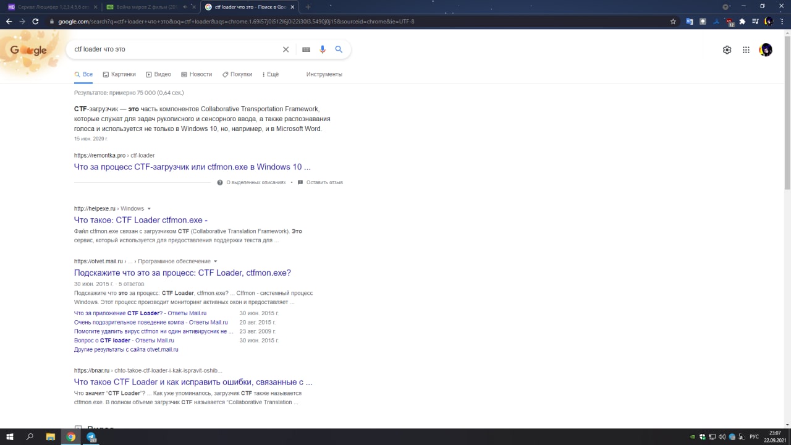Open Telegram from the taskbar
791x445 pixels.
[91, 436]
